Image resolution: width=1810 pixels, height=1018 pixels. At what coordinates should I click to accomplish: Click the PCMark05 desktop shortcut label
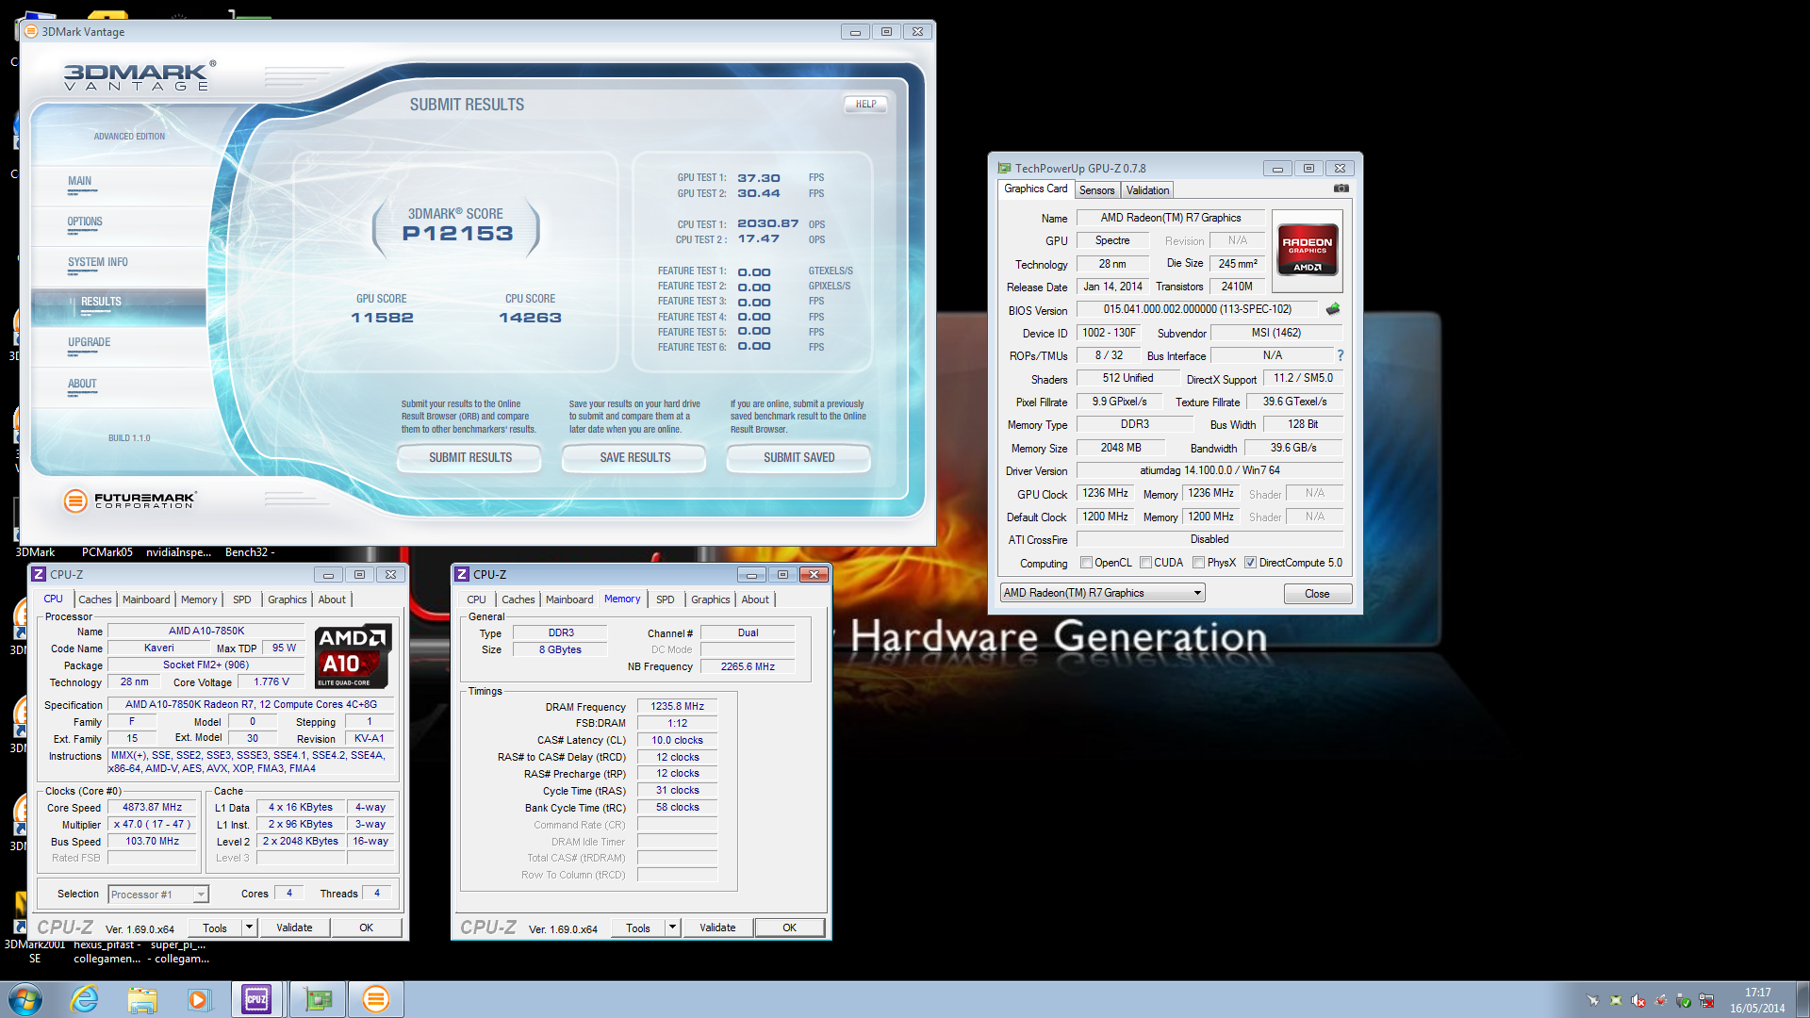pyautogui.click(x=107, y=552)
